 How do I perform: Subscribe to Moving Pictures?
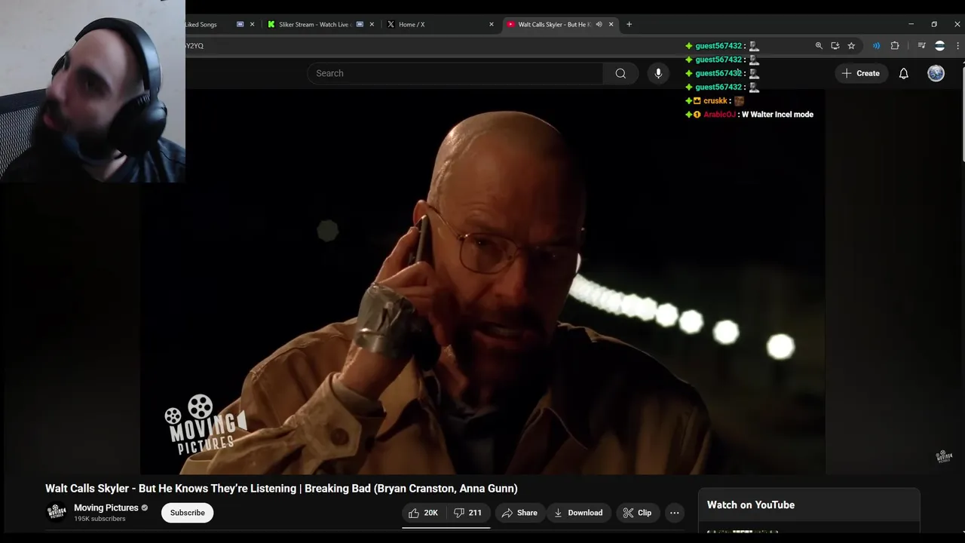[187, 513]
